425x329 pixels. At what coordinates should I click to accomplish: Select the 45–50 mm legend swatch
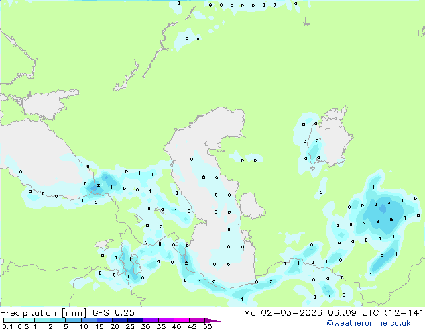[197, 320]
